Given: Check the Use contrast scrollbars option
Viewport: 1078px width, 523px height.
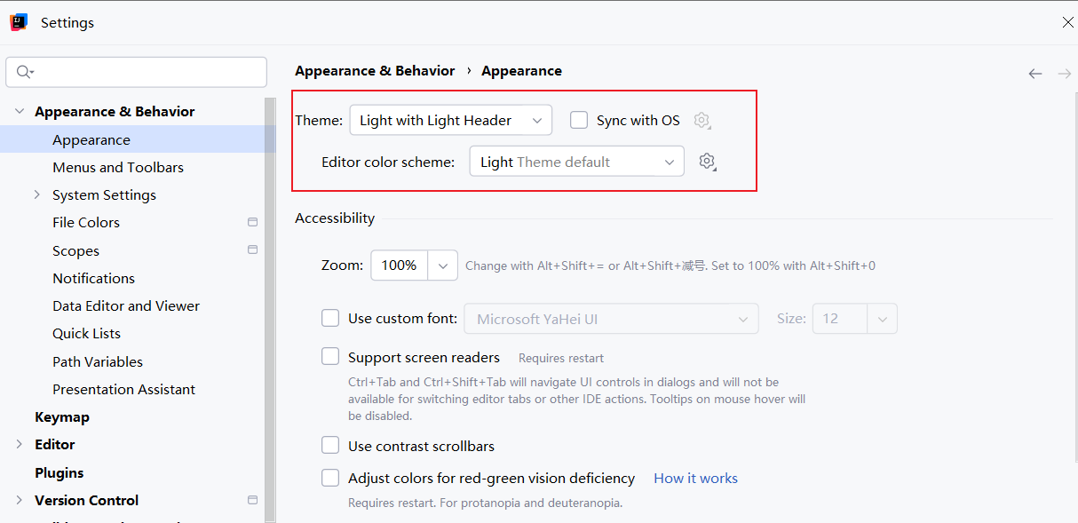Looking at the screenshot, I should (330, 446).
